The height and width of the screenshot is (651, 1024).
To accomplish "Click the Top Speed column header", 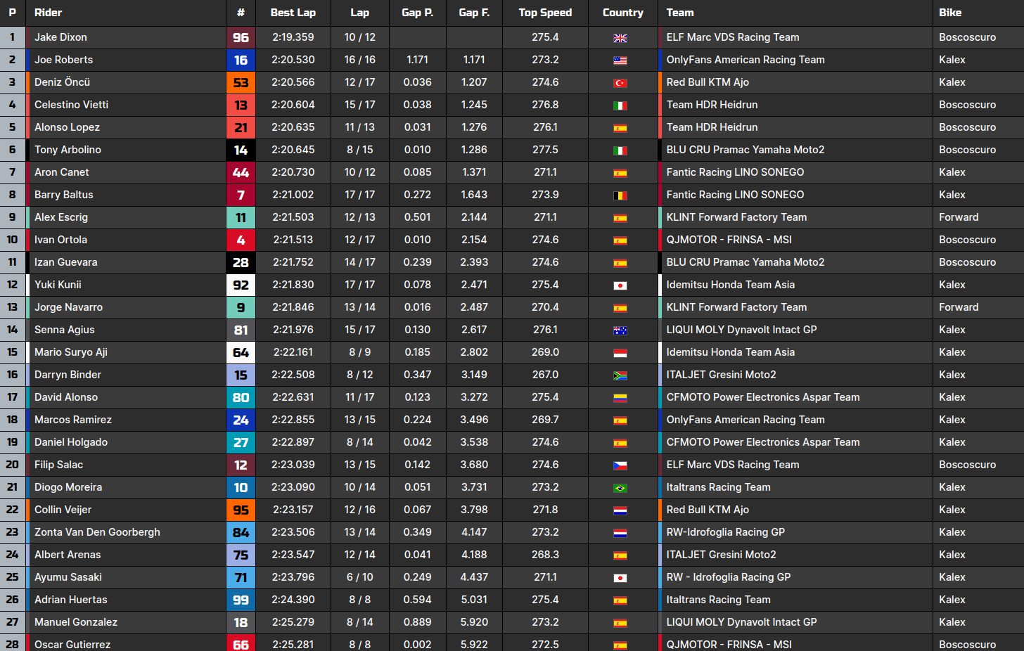I will click(x=545, y=13).
